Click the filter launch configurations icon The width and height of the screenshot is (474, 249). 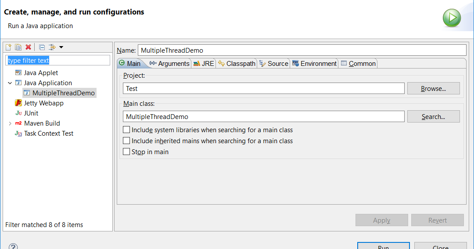[52, 47]
